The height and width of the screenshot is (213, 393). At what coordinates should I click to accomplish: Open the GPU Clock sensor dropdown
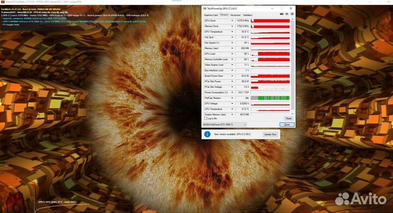(x=232, y=21)
